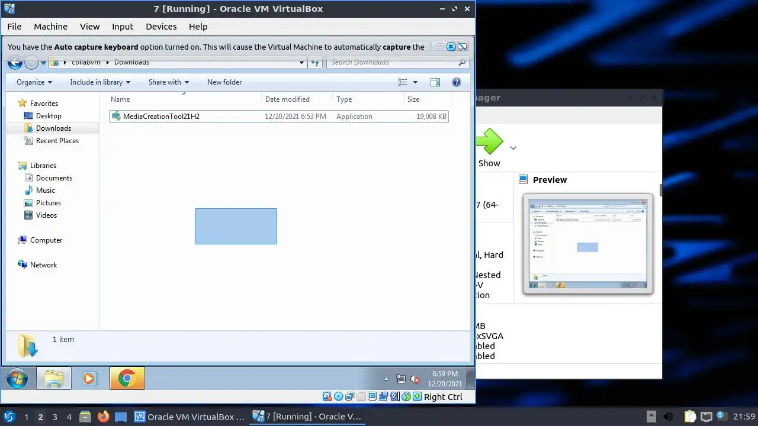Screen dimensions: 758x426
Task: Open the VirtualBox File menu
Action: coord(14,27)
